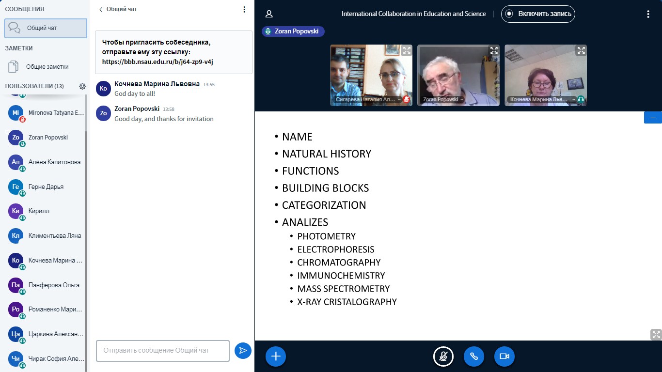Open the users list gear settings
Viewport: 662px width, 372px height.
click(82, 86)
